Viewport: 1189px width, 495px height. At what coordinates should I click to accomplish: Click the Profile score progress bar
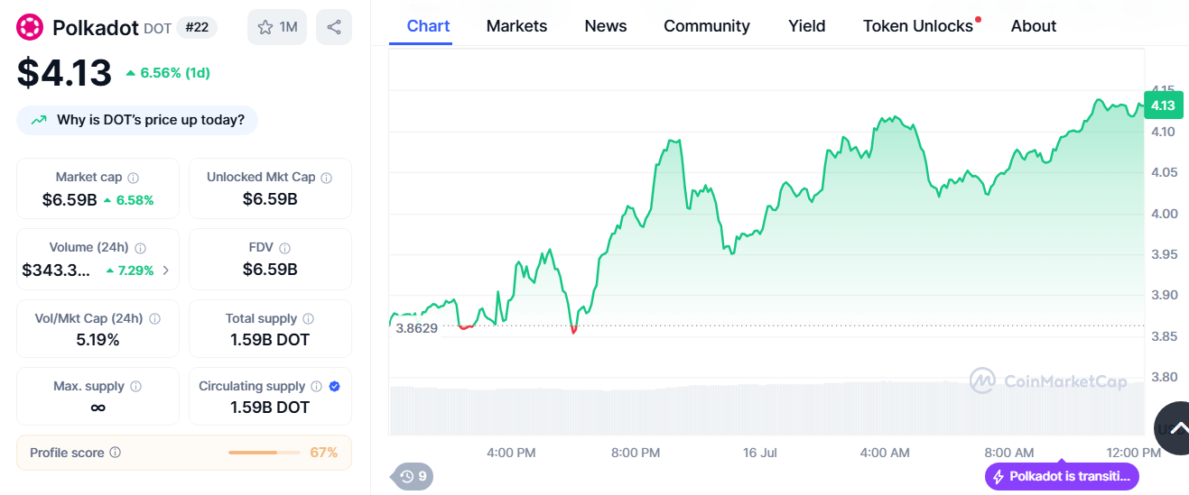point(265,453)
